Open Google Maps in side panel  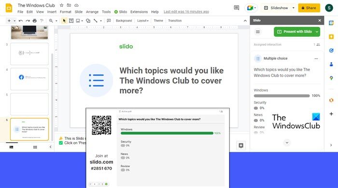point(331,78)
